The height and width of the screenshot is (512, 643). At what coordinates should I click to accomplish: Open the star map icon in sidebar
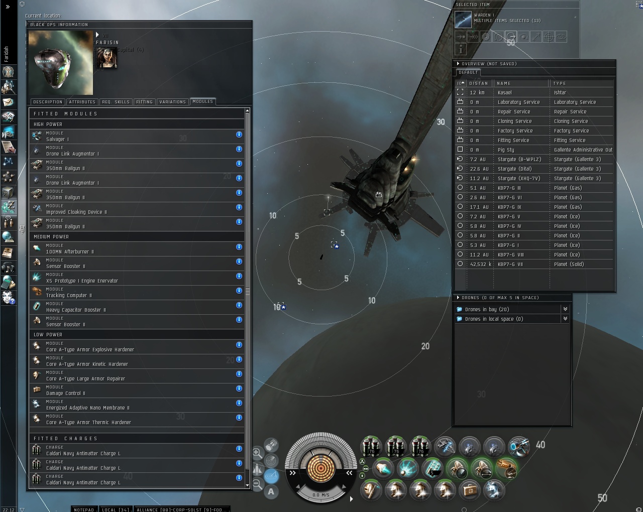click(8, 161)
